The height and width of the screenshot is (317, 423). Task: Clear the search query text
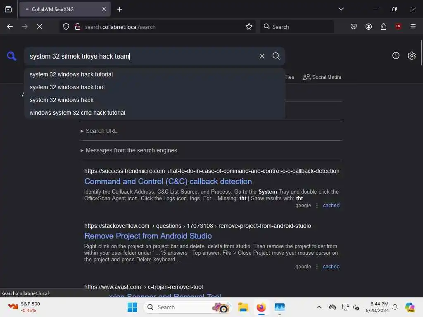tap(262, 56)
